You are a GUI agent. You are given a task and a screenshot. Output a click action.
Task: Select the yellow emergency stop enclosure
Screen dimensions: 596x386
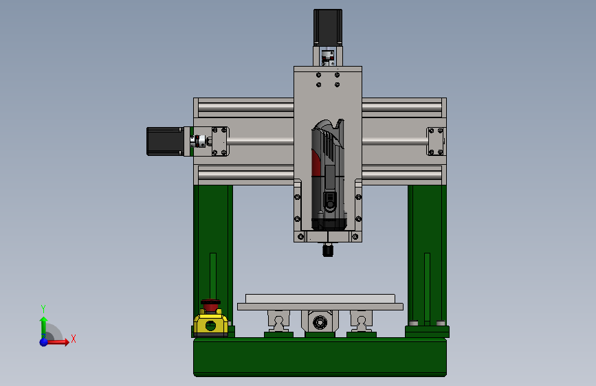[210, 323]
